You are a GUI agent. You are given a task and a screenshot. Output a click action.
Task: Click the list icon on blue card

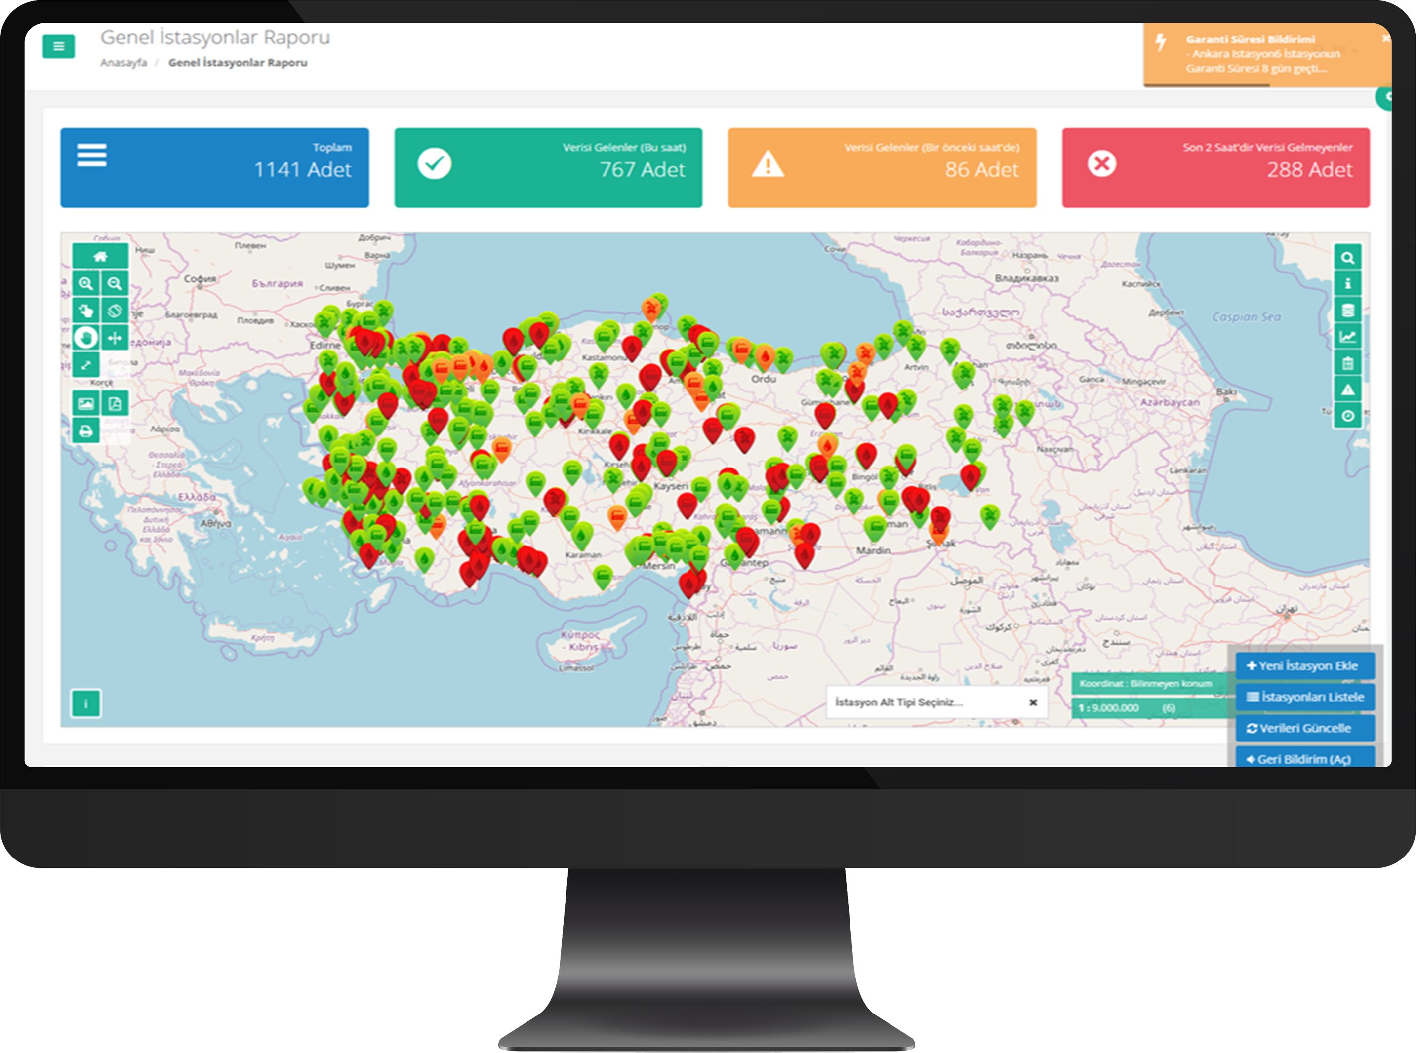click(92, 155)
